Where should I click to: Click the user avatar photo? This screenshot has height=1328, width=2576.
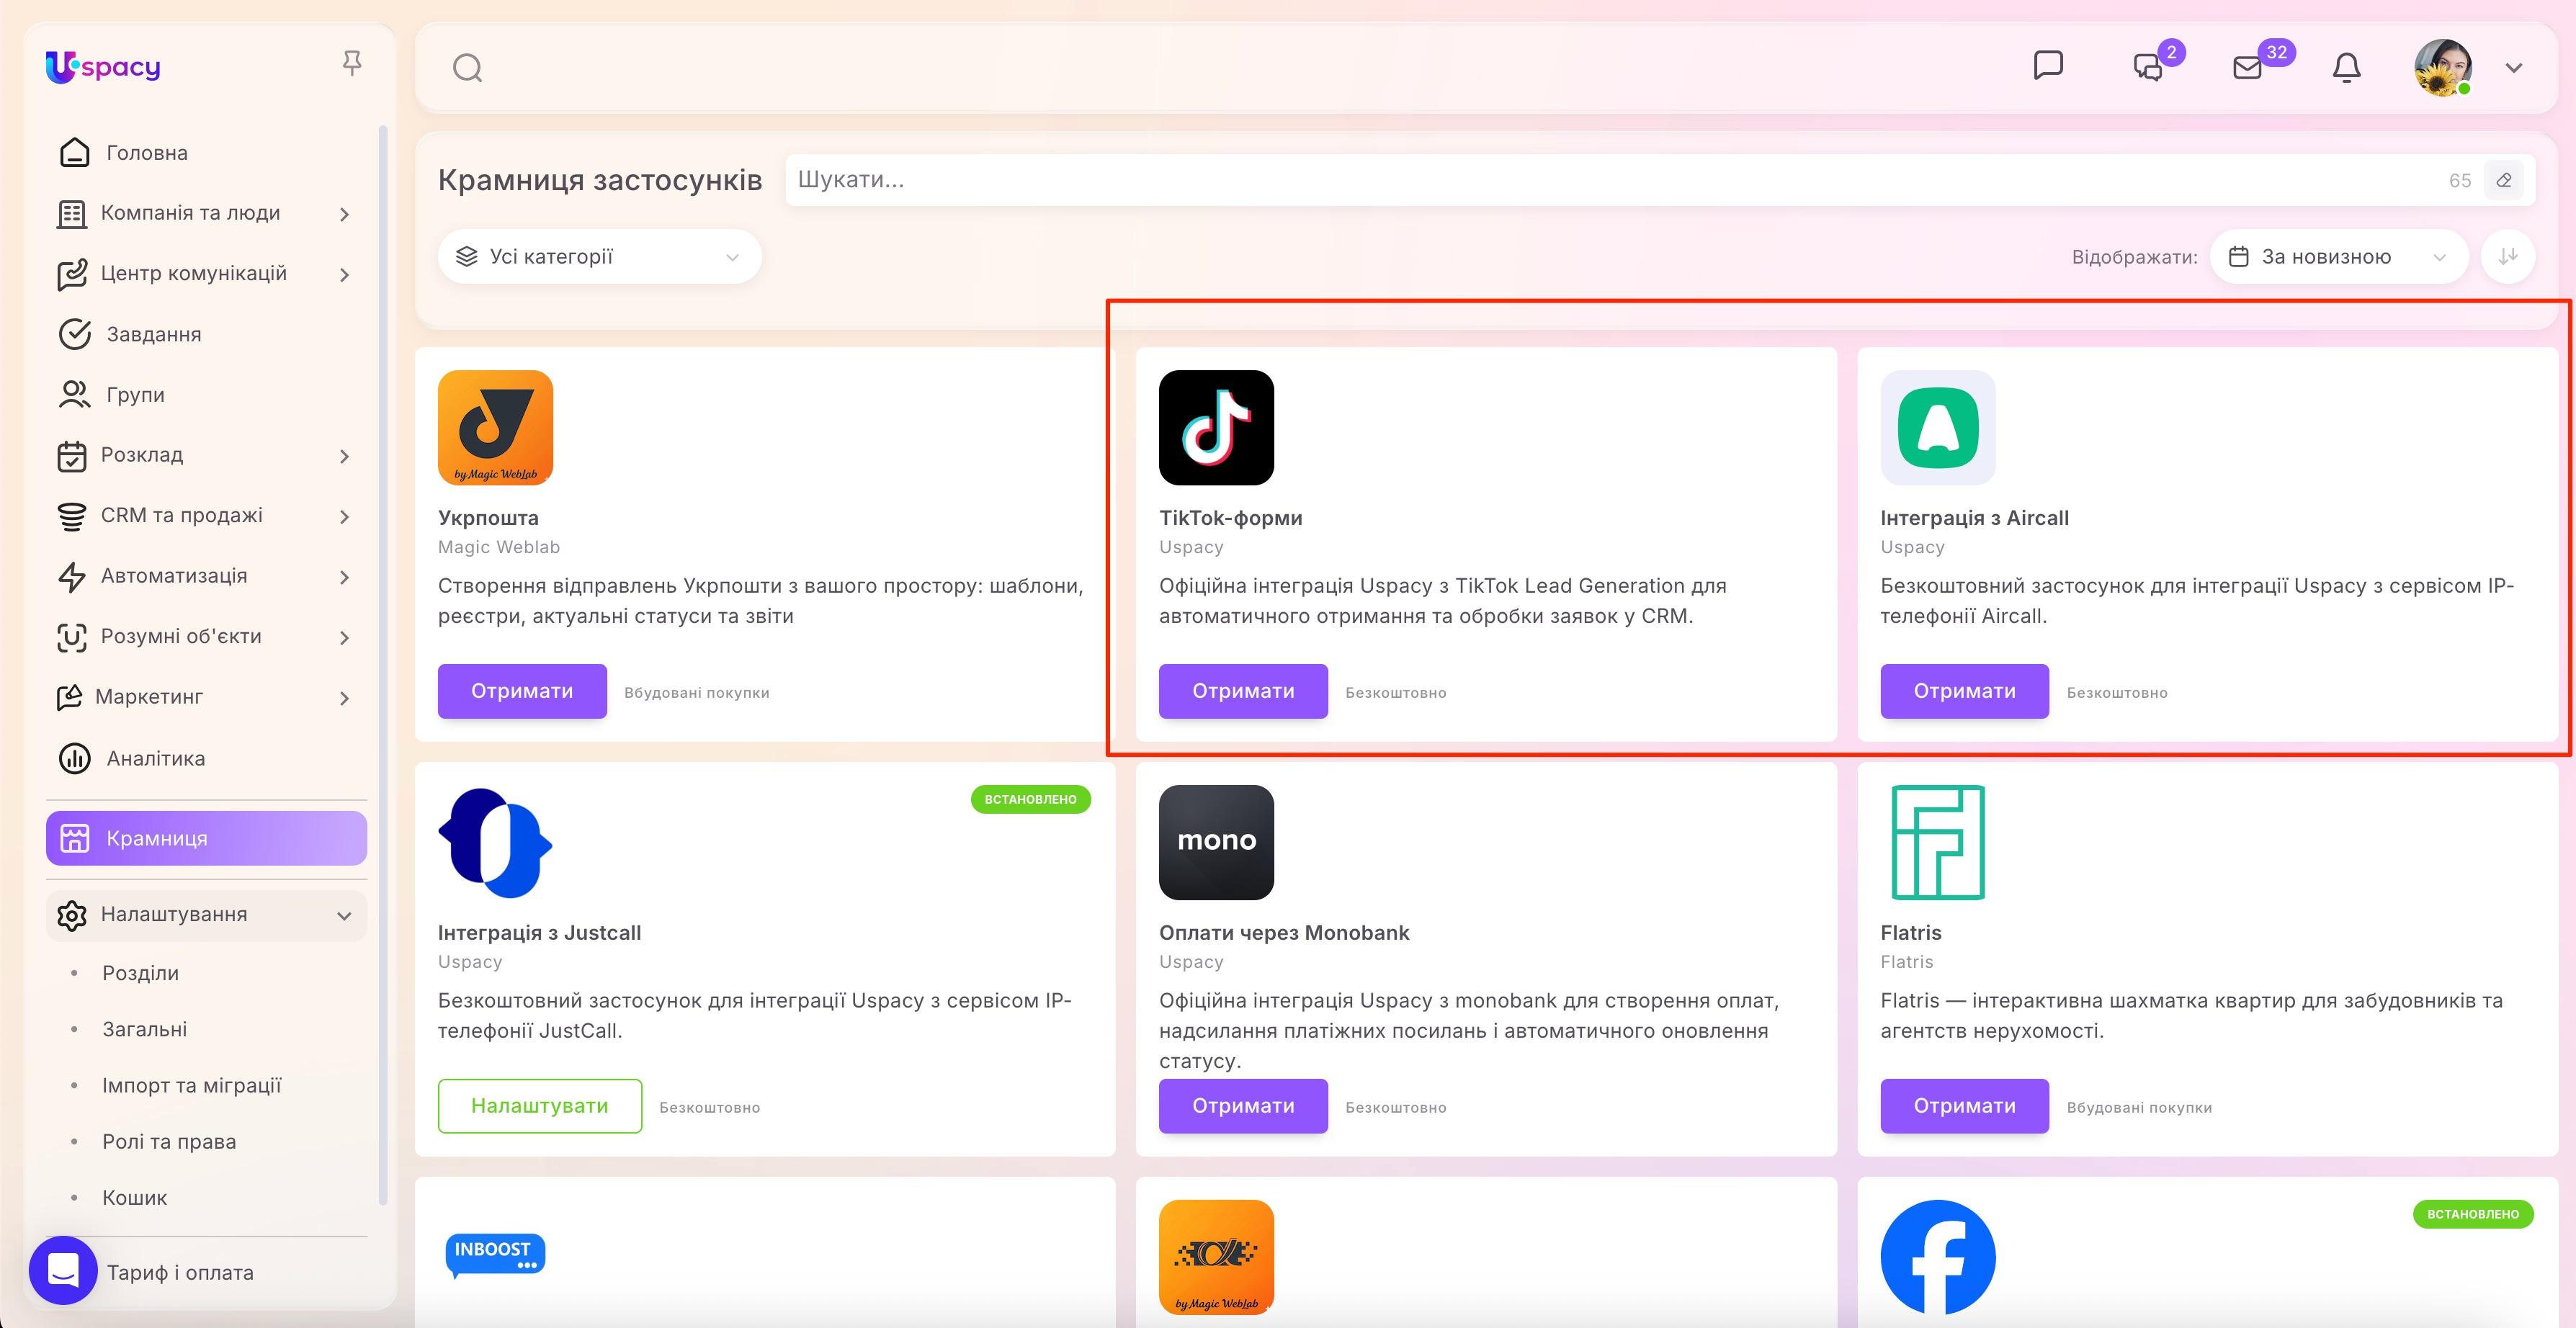pyautogui.click(x=2443, y=67)
